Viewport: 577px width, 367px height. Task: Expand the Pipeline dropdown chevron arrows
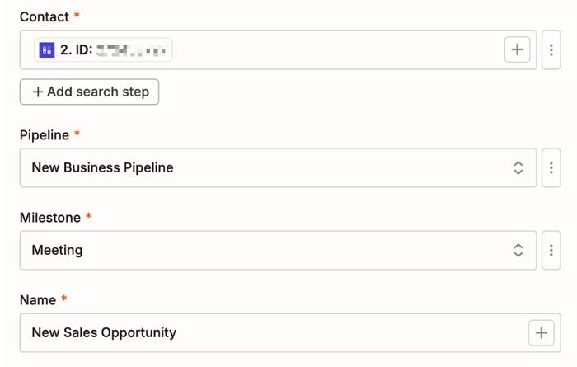pyautogui.click(x=518, y=167)
